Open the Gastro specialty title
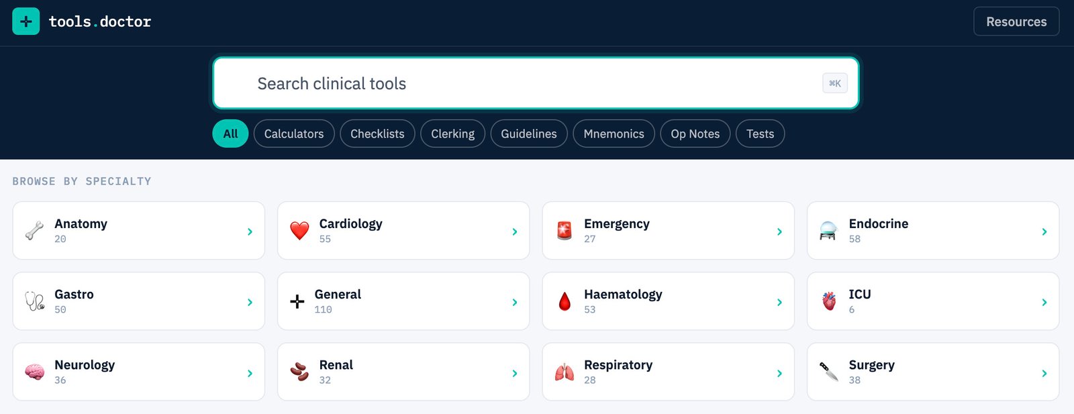The width and height of the screenshot is (1074, 414). click(x=74, y=294)
